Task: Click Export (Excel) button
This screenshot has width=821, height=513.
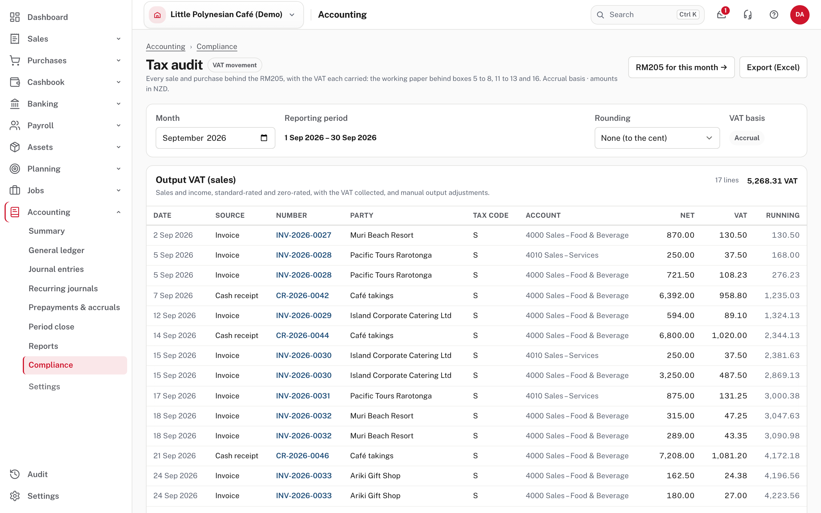Action: click(773, 67)
